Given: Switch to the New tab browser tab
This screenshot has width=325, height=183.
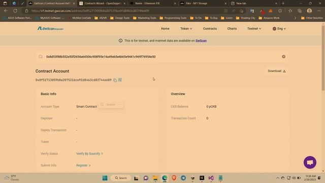Looking at the screenshot, I should [x=253, y=4].
